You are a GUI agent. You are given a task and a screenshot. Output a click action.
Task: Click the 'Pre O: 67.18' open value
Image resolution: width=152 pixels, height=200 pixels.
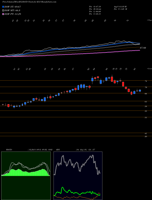pos(95,7)
